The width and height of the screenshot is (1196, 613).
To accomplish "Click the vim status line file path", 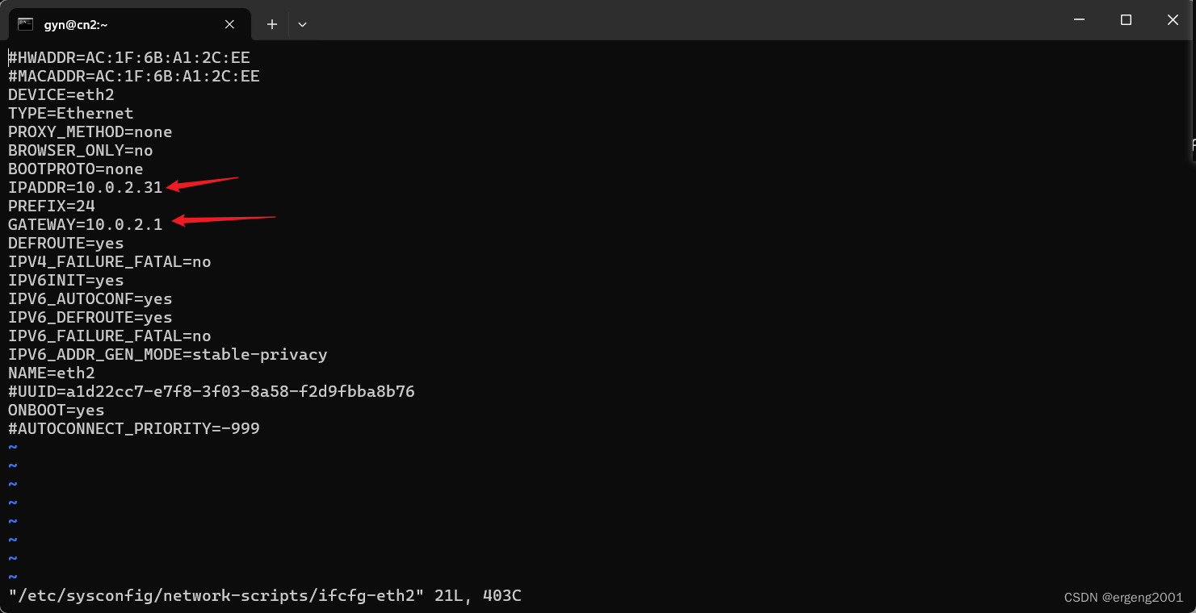I will [216, 596].
